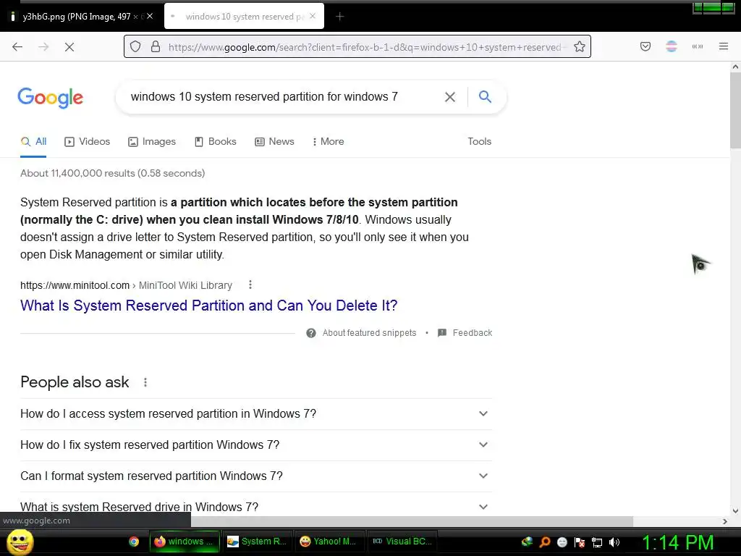The height and width of the screenshot is (556, 741).
Task: Click the toolbar extension icon beside the menu
Action: 698,46
